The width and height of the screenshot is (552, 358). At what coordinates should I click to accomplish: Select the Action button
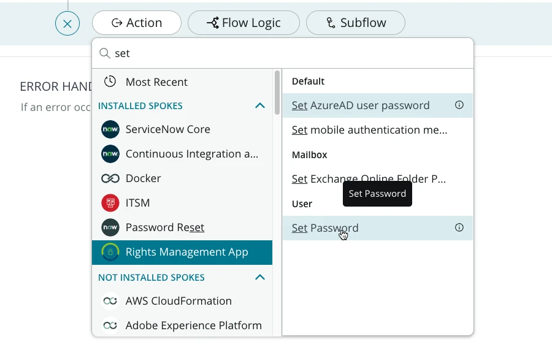137,23
